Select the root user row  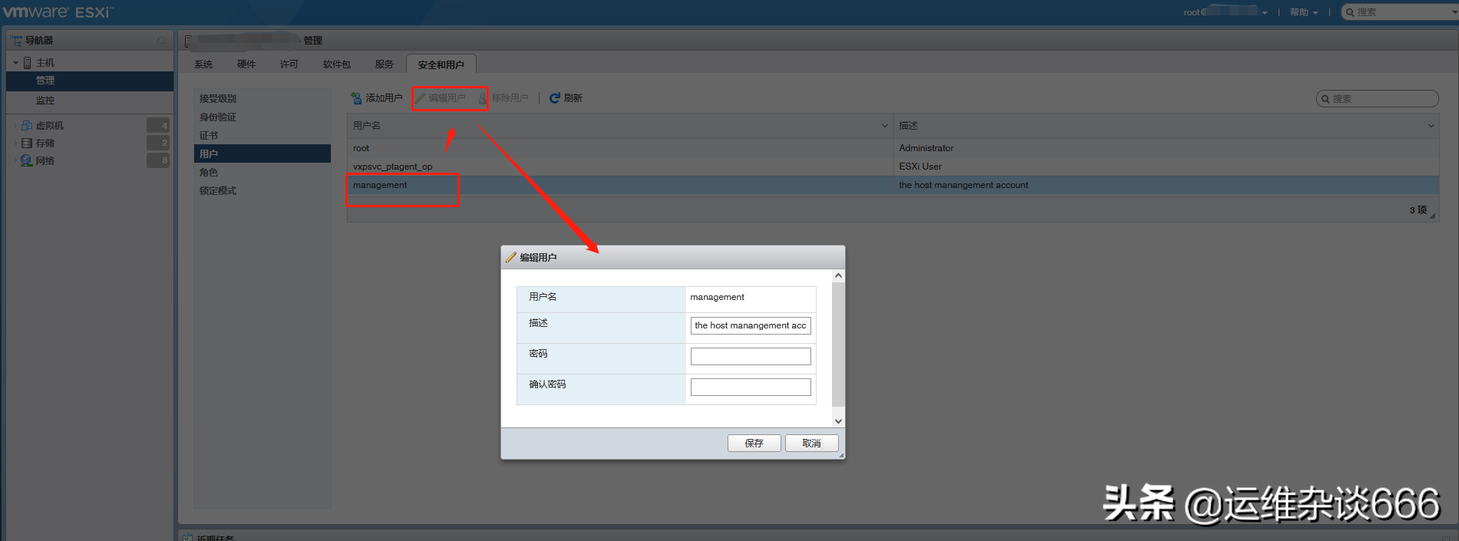pos(893,148)
